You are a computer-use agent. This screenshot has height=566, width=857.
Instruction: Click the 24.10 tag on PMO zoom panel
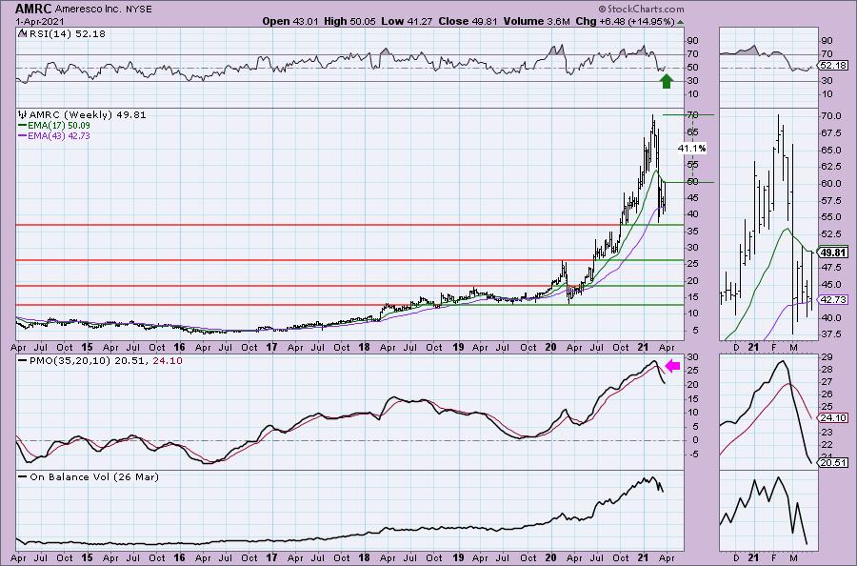coord(833,417)
